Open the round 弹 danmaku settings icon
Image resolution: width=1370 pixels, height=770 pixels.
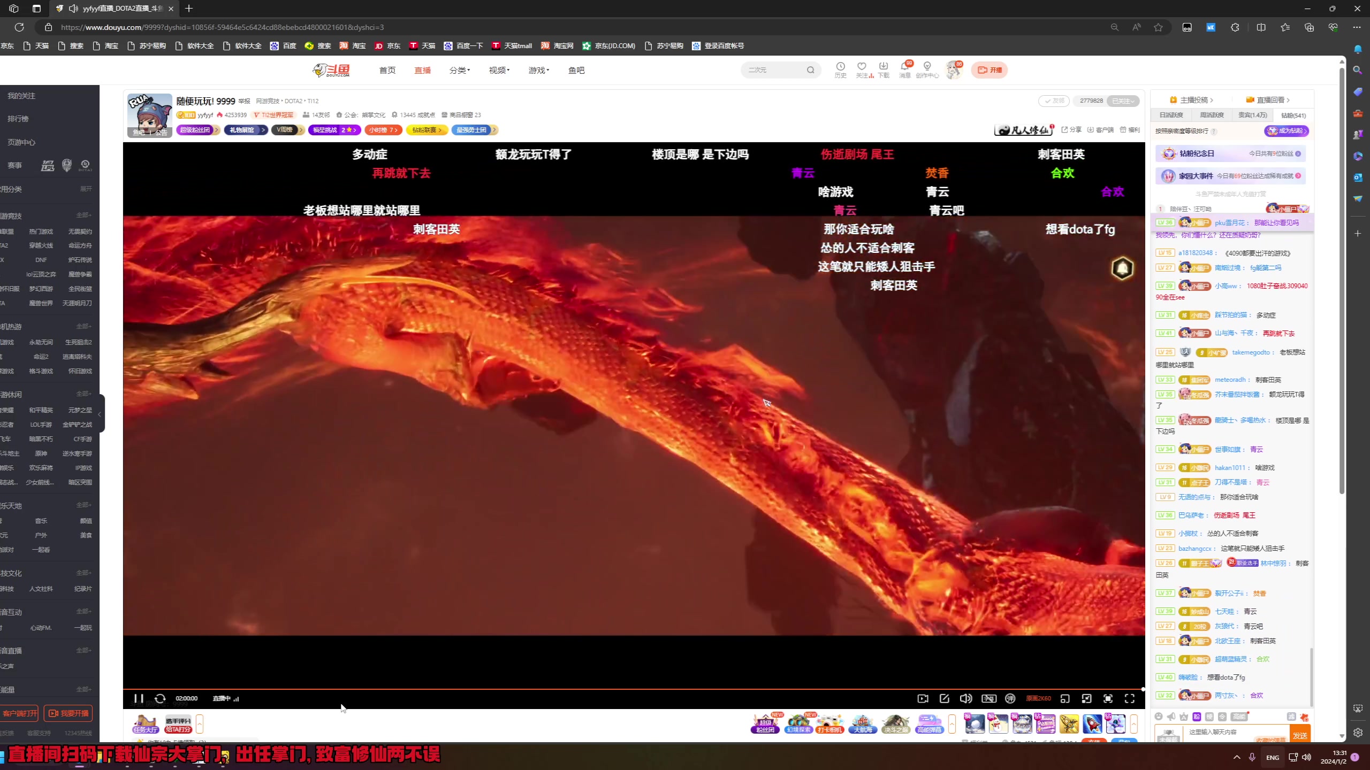[1010, 698]
